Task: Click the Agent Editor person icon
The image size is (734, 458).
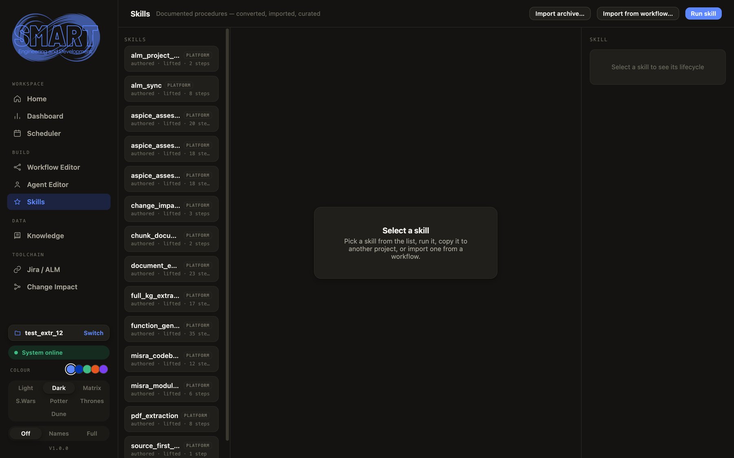Action: pyautogui.click(x=17, y=184)
